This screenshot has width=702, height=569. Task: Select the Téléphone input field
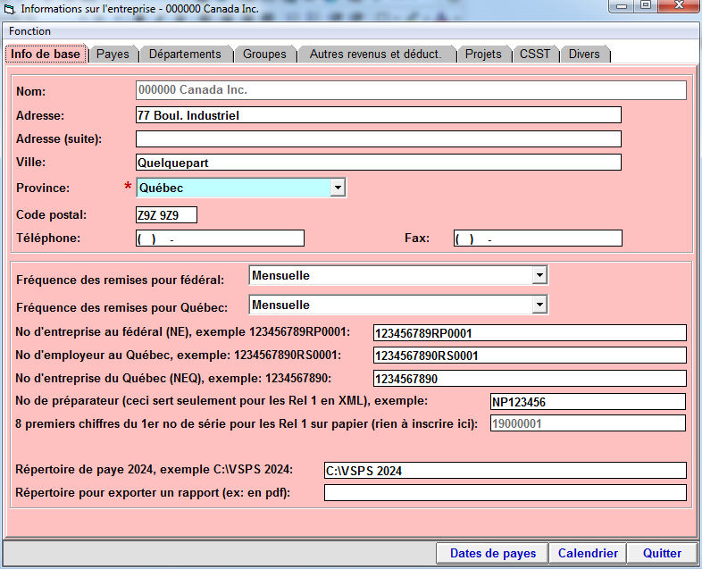[x=220, y=238]
